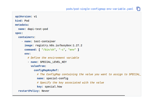Image resolution: width=157 pixels, height=101 pixels.
Task: Click the "spec:" key
Action: point(19,33)
